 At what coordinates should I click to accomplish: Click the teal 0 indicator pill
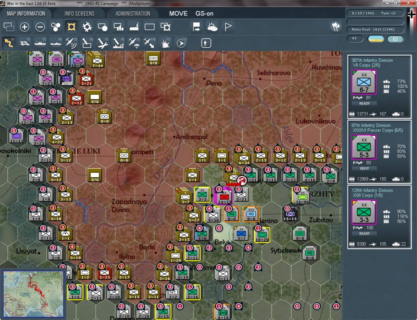pos(395,39)
